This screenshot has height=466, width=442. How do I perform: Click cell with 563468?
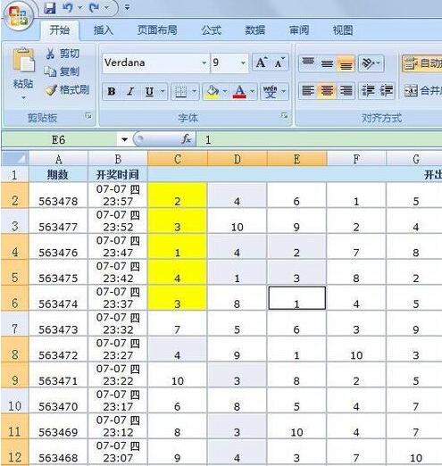tap(59, 452)
